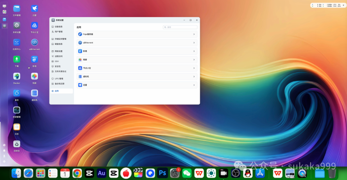
Task: Open the 影视 entry in apps list
Action: [137, 51]
